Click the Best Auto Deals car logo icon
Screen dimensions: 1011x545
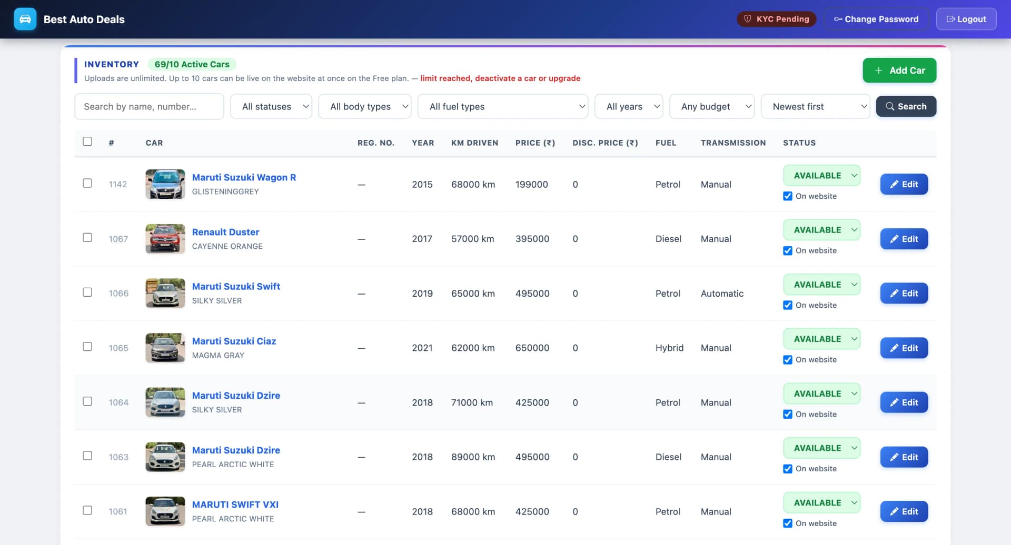[x=25, y=19]
